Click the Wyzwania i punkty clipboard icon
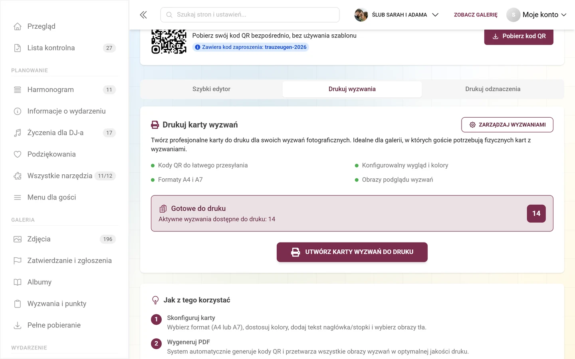575x359 pixels. click(x=18, y=304)
